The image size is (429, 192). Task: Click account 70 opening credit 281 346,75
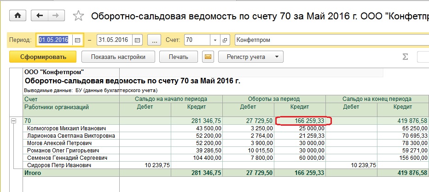point(197,121)
